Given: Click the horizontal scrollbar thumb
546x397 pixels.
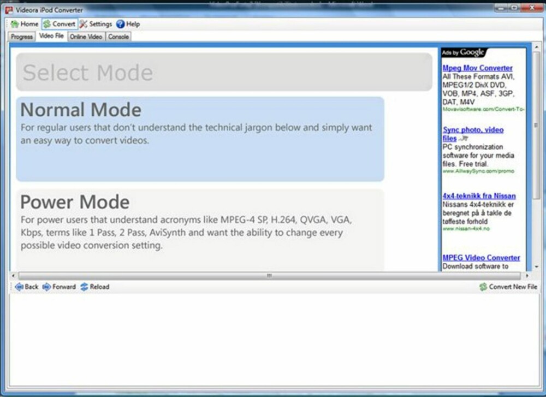Looking at the screenshot, I should 270,276.
